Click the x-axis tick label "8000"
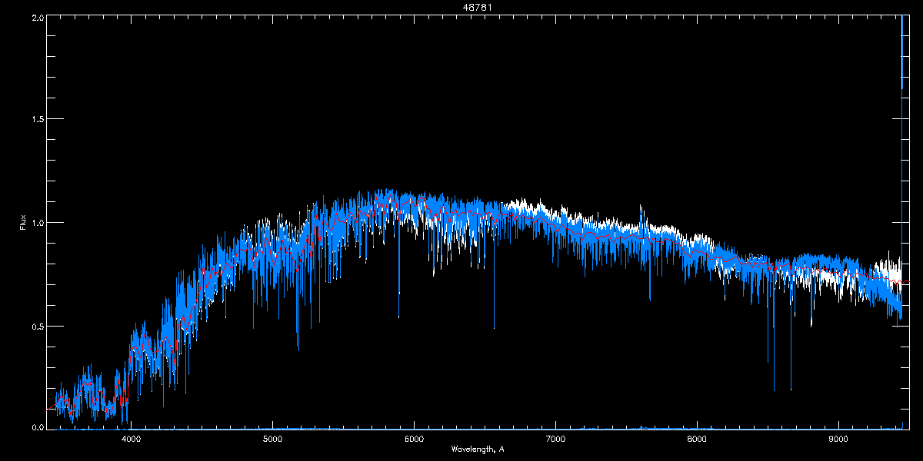This screenshot has height=461, width=923. click(697, 439)
